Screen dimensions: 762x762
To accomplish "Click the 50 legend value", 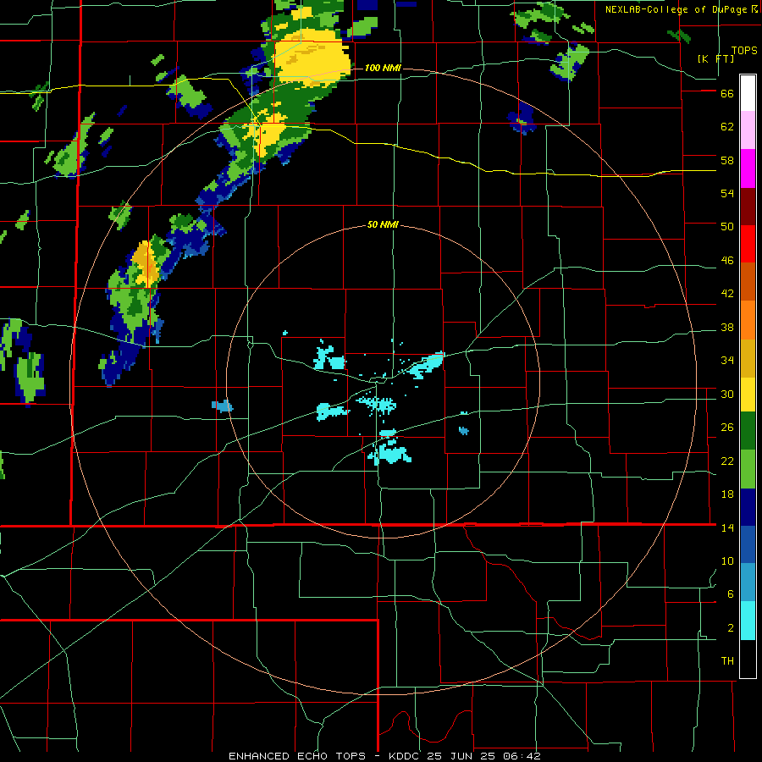I will pos(727,227).
